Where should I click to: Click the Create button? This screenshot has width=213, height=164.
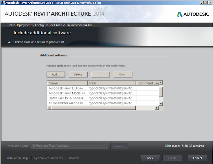pyautogui.click(x=172, y=158)
